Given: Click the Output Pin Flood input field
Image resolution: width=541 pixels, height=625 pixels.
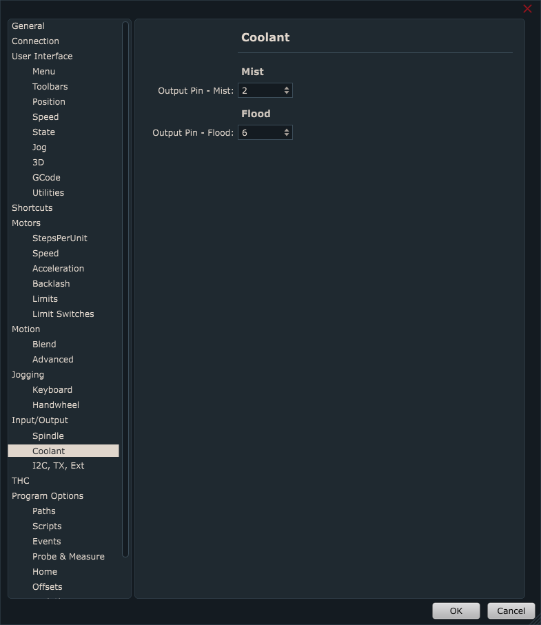Looking at the screenshot, I should pyautogui.click(x=259, y=132).
